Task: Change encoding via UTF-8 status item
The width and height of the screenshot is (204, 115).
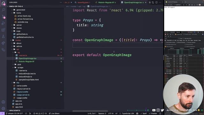Action: [111, 113]
